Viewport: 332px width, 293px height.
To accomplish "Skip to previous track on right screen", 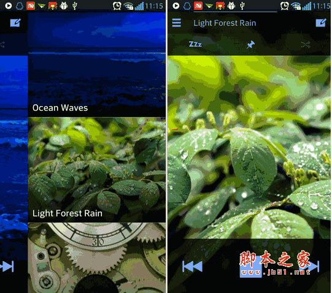I will (192, 266).
